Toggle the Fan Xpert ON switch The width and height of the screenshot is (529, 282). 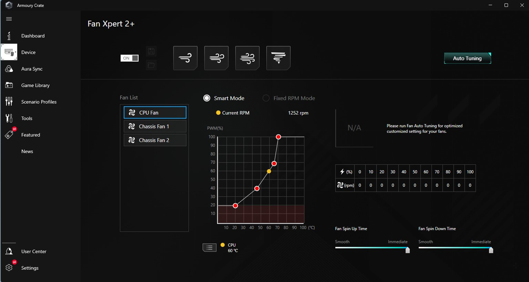130,58
